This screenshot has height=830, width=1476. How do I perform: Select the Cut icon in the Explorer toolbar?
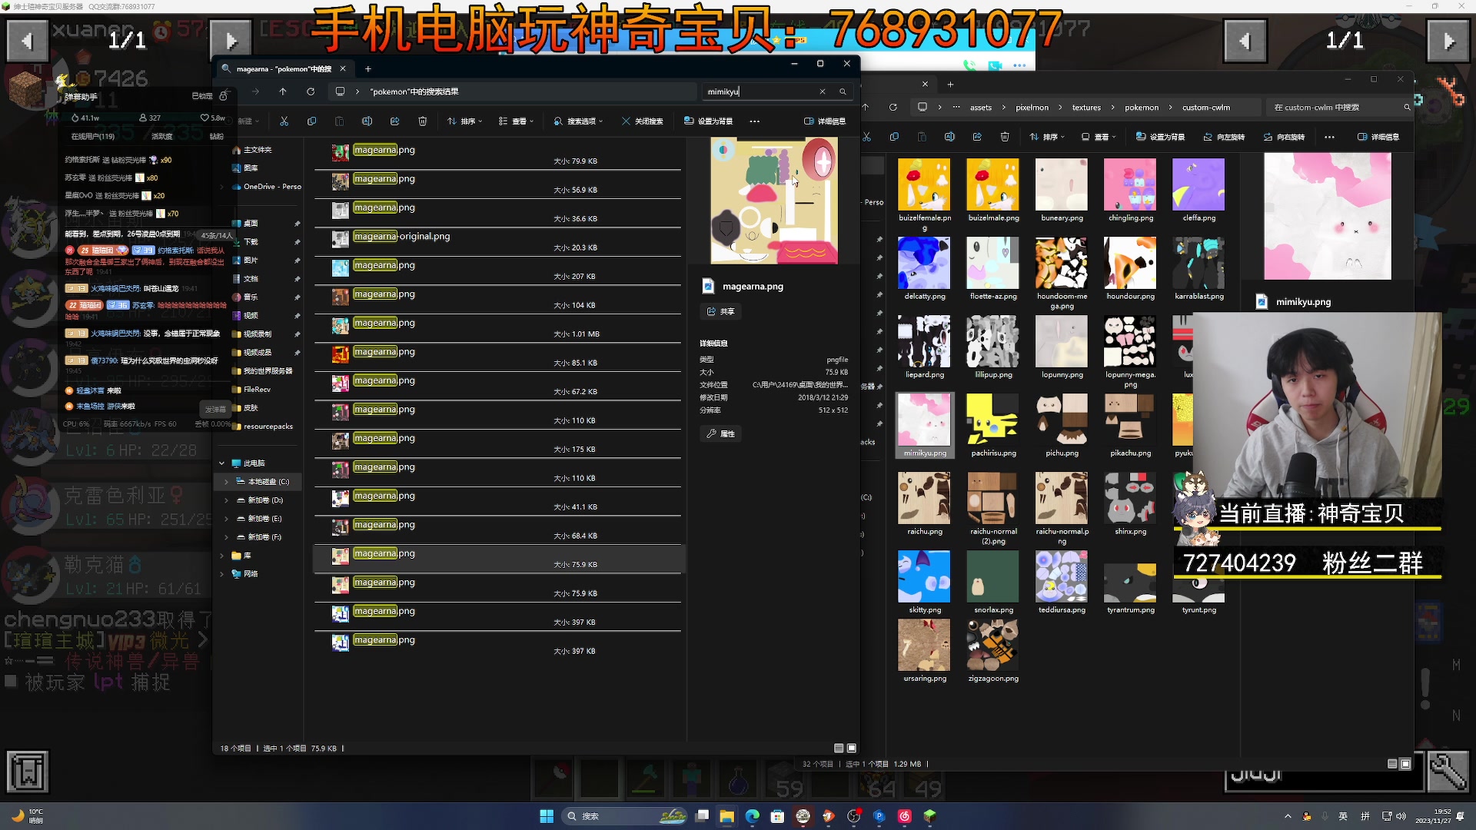click(x=284, y=121)
